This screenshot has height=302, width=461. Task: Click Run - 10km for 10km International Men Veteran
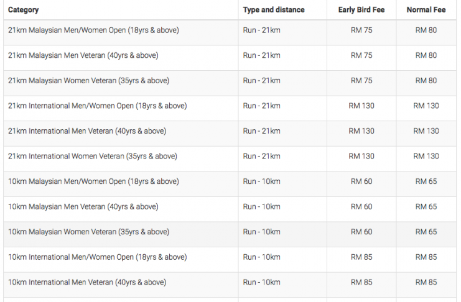pos(262,282)
